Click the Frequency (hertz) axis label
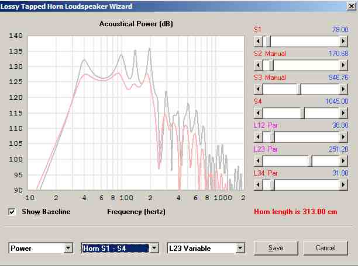Screen dimensions: 358x266 [136, 212]
